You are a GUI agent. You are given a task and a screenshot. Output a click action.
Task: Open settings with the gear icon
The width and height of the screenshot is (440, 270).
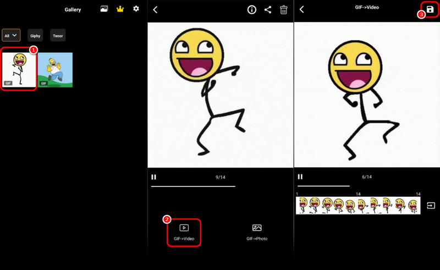point(136,9)
